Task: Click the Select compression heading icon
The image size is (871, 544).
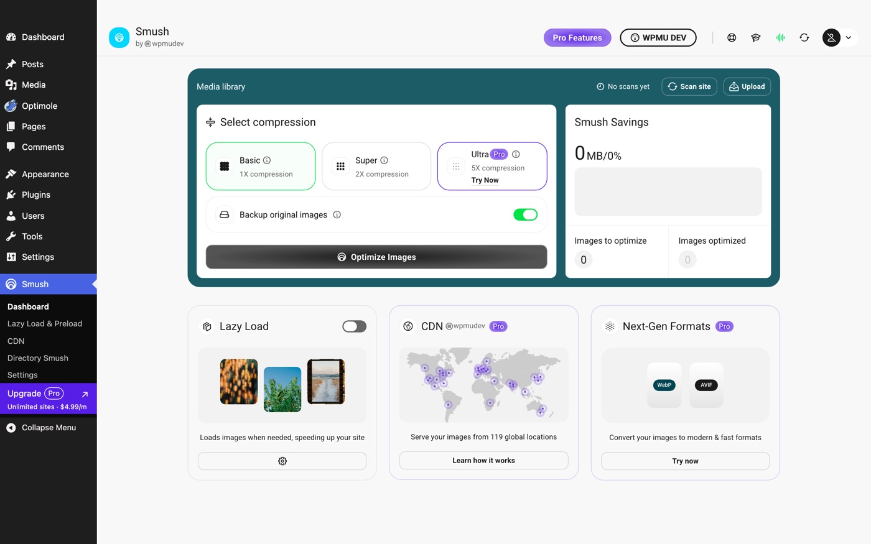Action: point(210,122)
